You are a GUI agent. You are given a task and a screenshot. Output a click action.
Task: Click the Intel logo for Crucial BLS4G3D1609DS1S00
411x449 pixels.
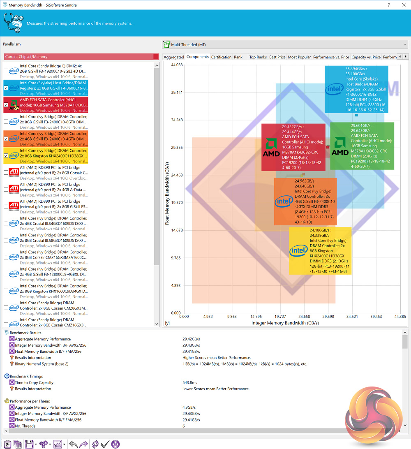click(x=14, y=223)
